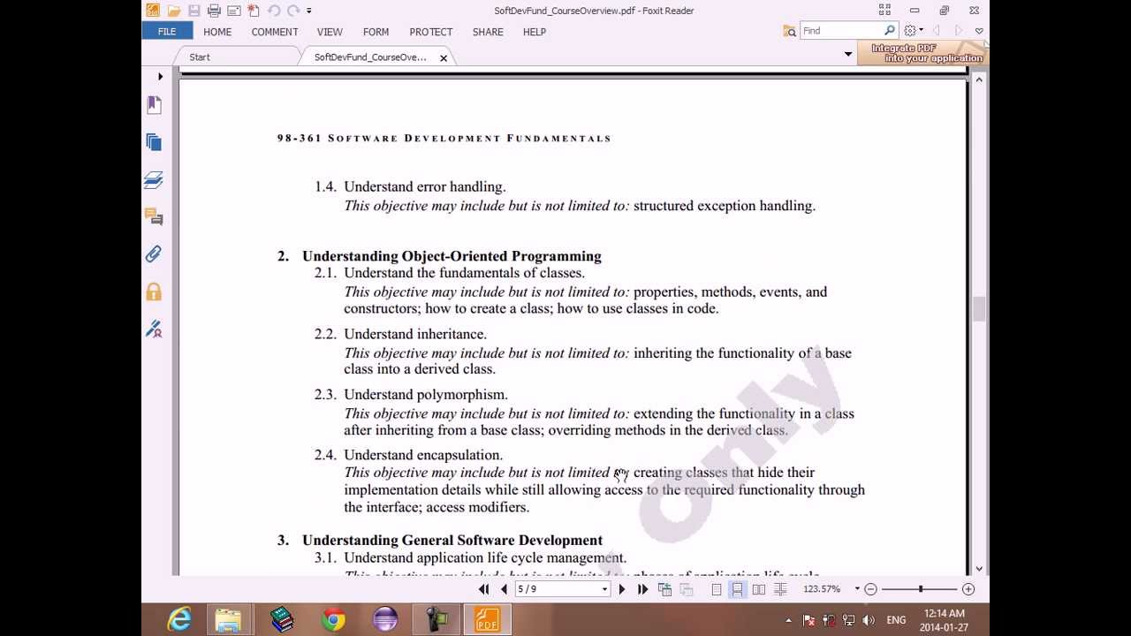Go to next search result arrow

pos(958,31)
